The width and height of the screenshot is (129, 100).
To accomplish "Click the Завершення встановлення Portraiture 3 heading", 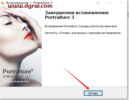I will tap(77, 15).
